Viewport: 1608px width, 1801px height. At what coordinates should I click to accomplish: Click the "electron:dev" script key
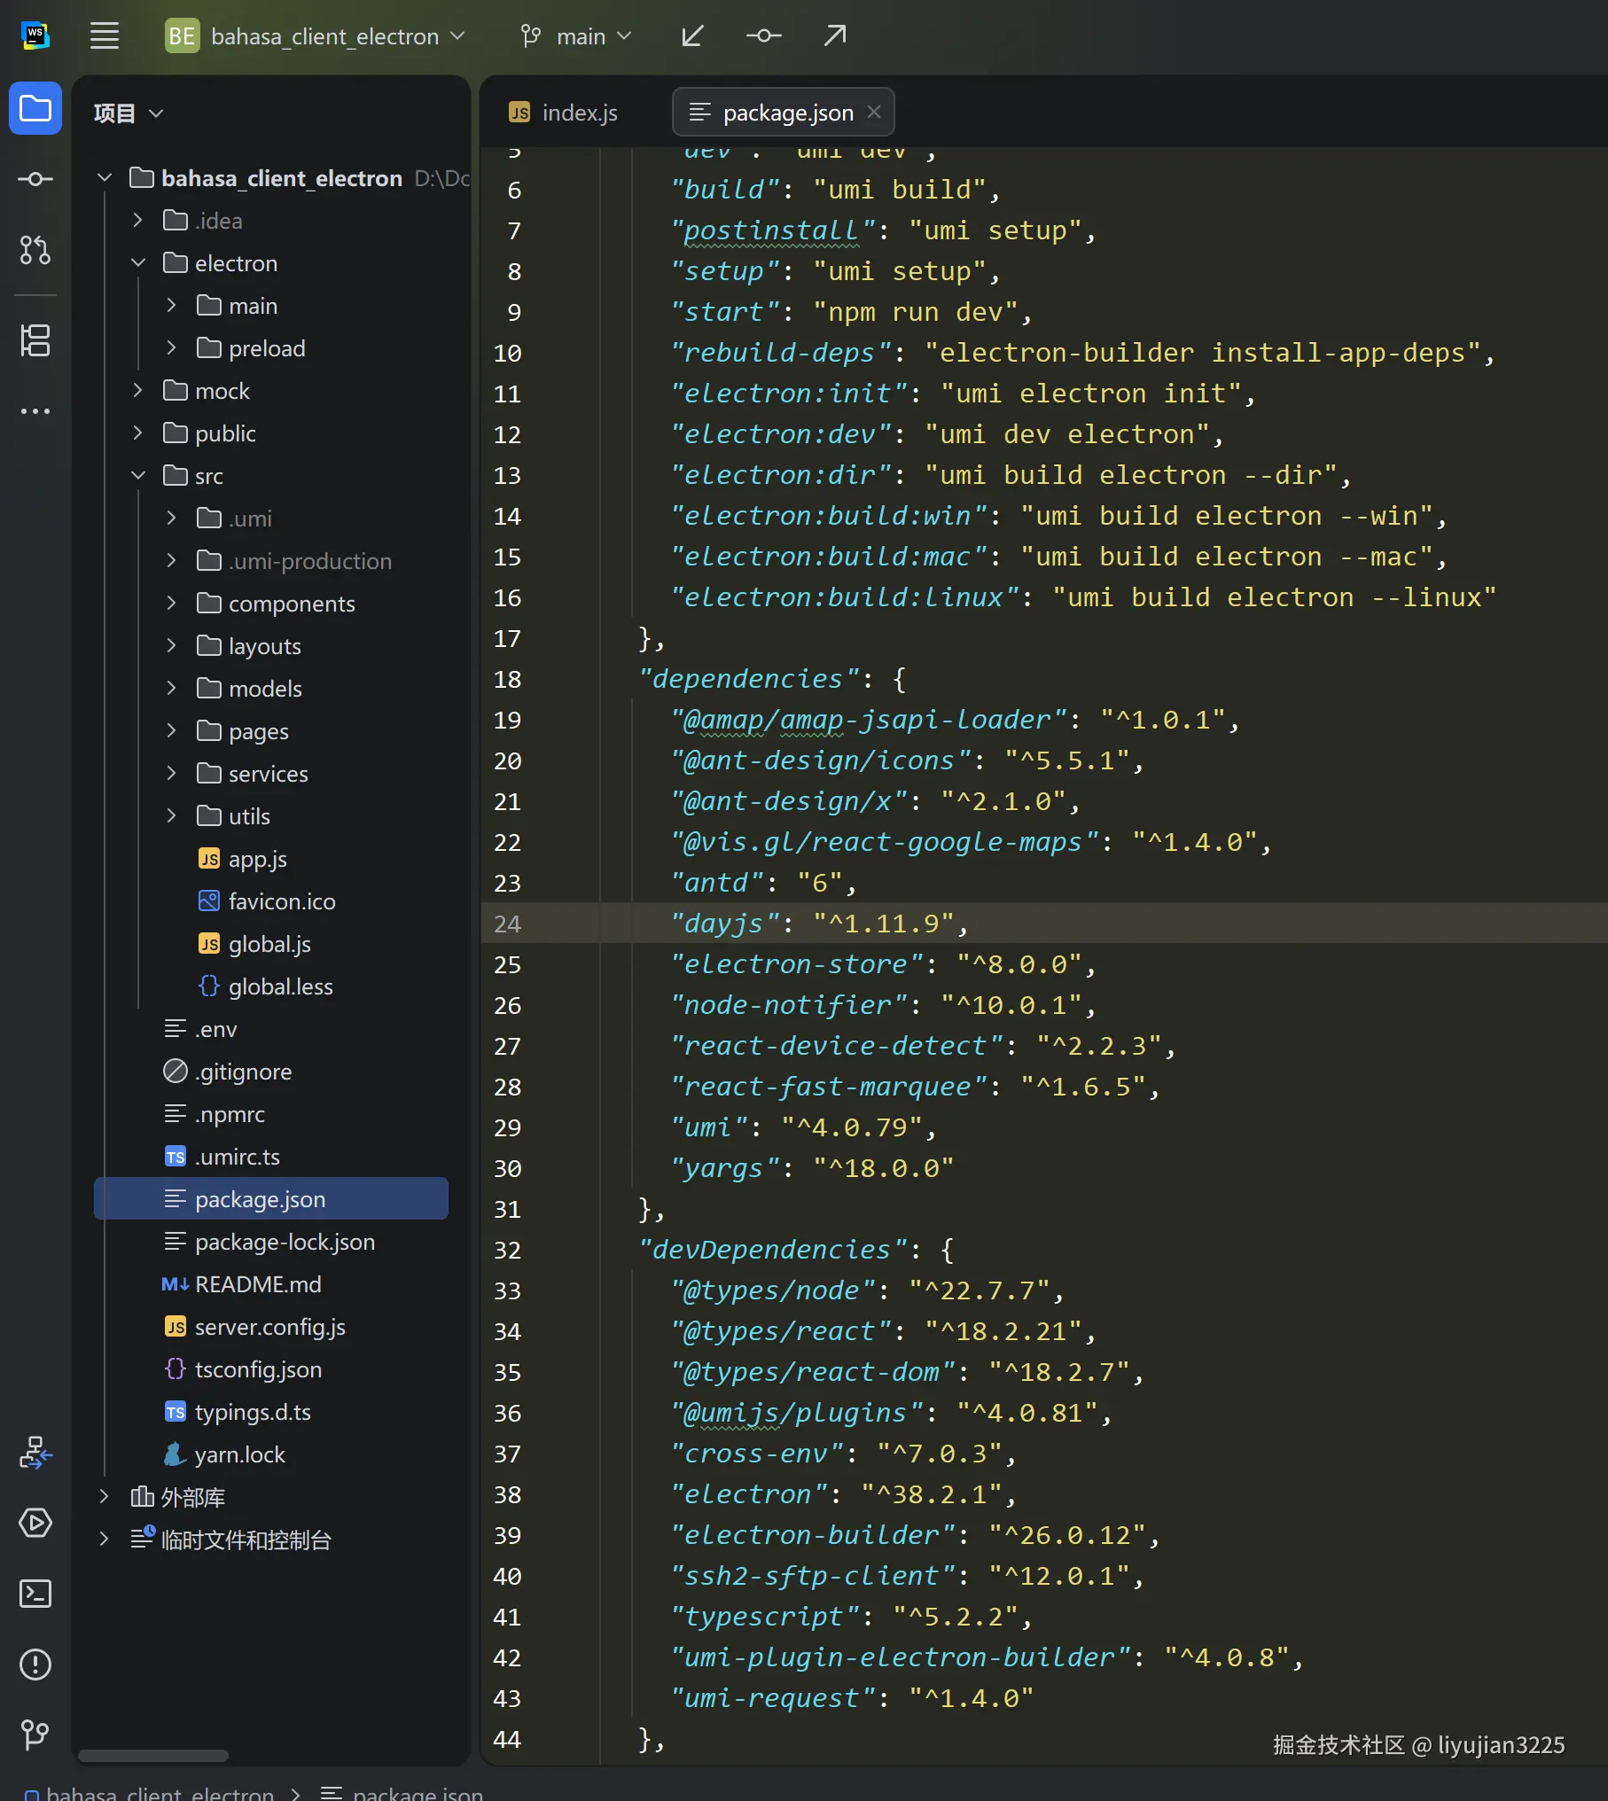pos(781,434)
